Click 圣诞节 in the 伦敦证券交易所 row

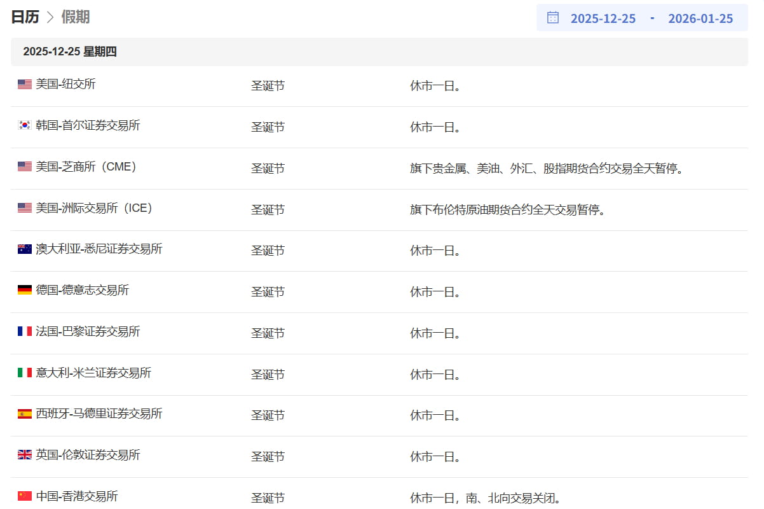tap(268, 457)
